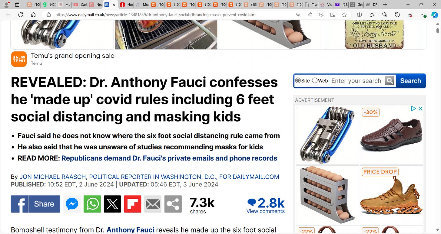Image resolution: width=441 pixels, height=234 pixels.
Task: Open 'Republicans demand Dr. Fauci's private emails' link
Action: pyautogui.click(x=169, y=158)
